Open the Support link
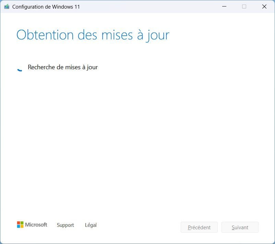275x244 pixels. 65,225
